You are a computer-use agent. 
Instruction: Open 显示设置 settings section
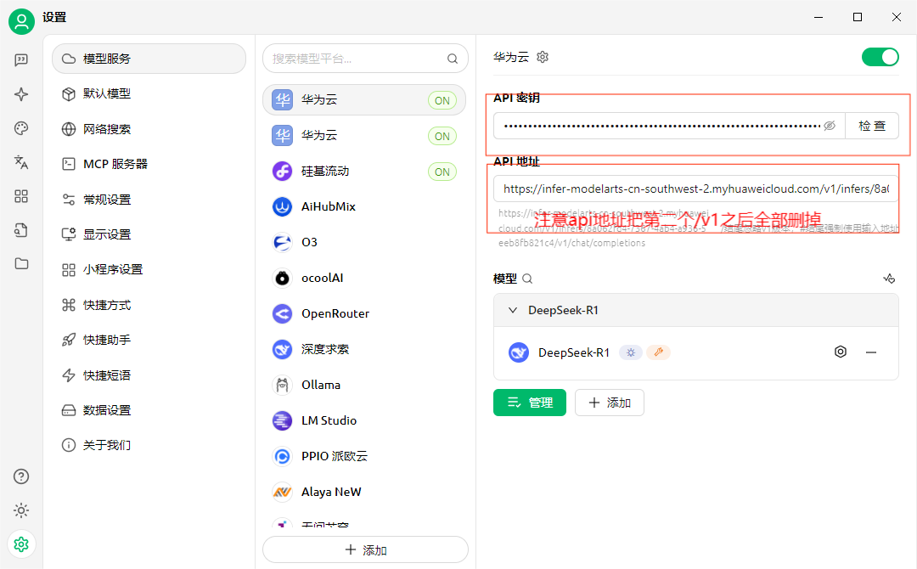(149, 234)
